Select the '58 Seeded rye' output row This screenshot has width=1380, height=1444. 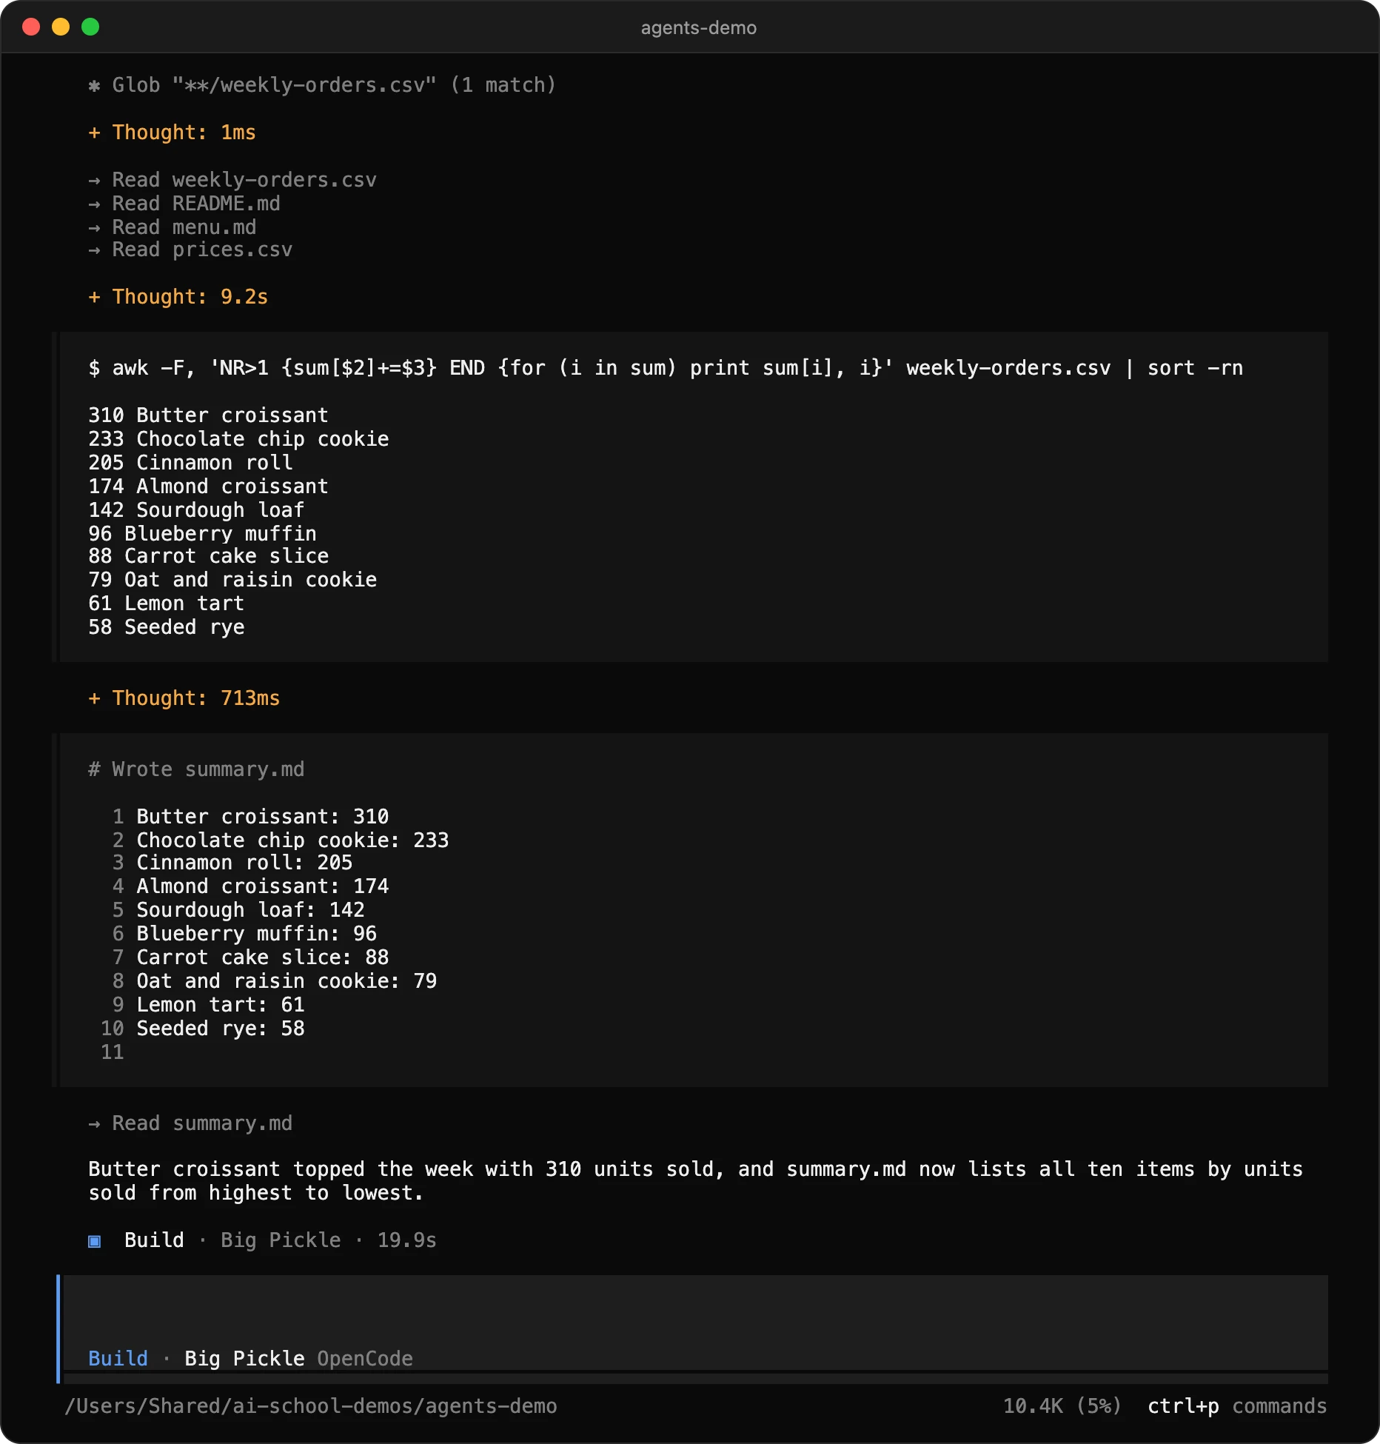[x=166, y=627]
